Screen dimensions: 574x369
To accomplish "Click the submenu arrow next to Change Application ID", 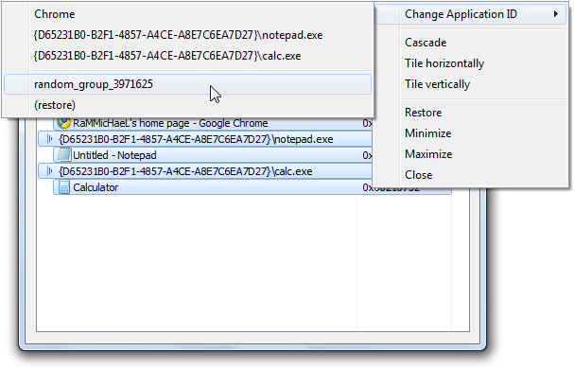I will (556, 14).
